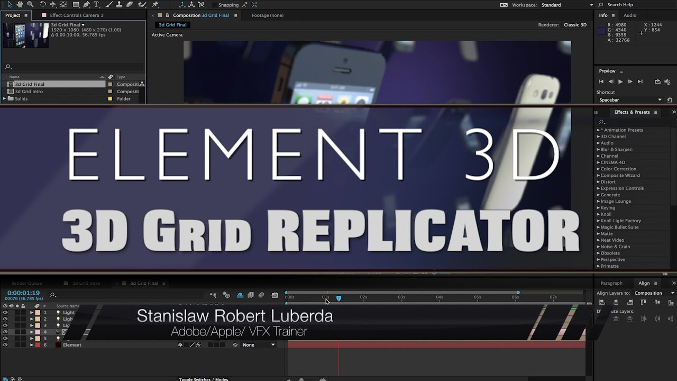The image size is (677, 381).
Task: Click the Local Axis Mode icon
Action: [x=182, y=4]
